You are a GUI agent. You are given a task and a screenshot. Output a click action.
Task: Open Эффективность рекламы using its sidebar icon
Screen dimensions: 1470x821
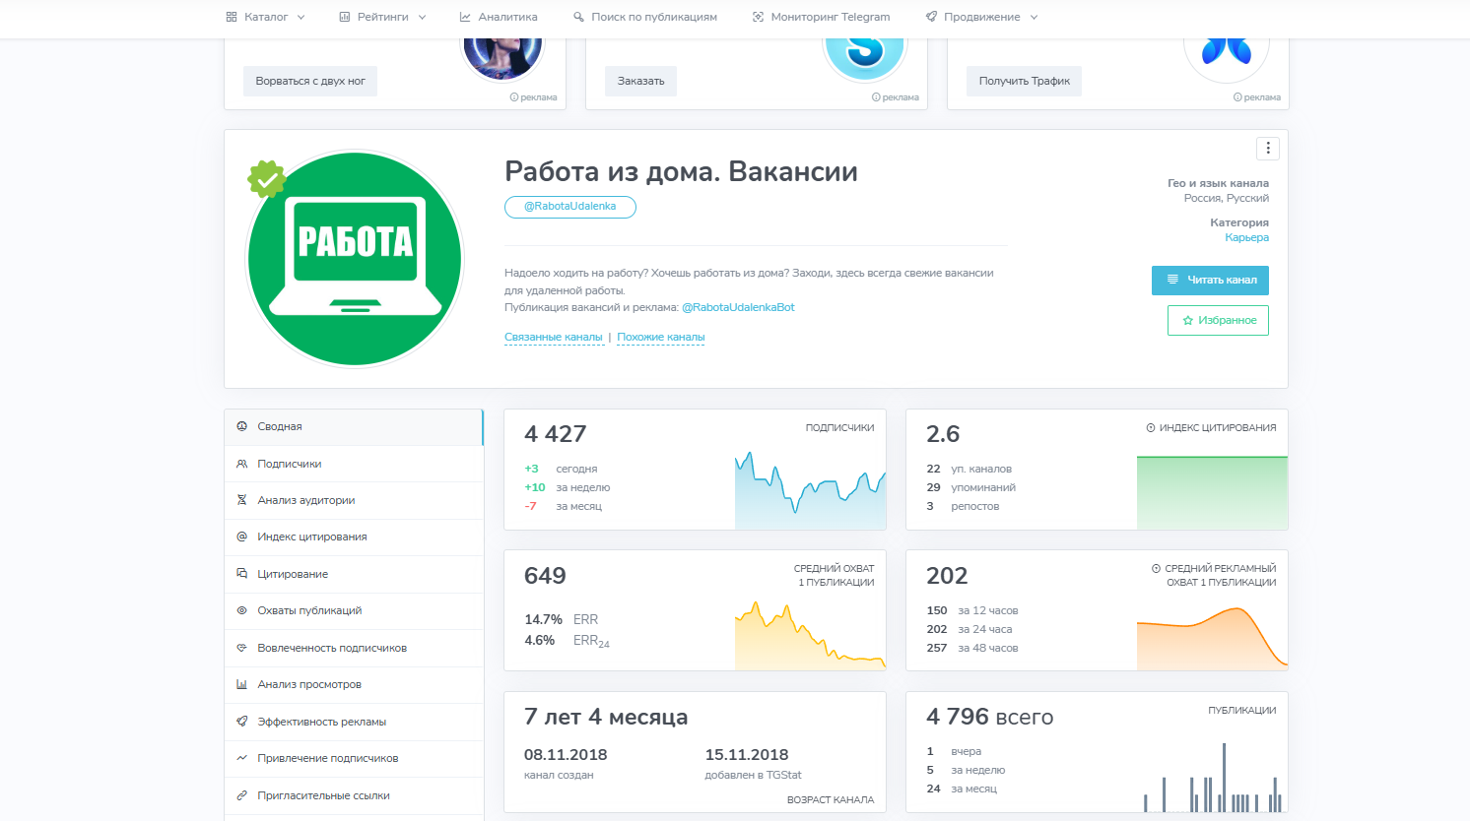242,722
